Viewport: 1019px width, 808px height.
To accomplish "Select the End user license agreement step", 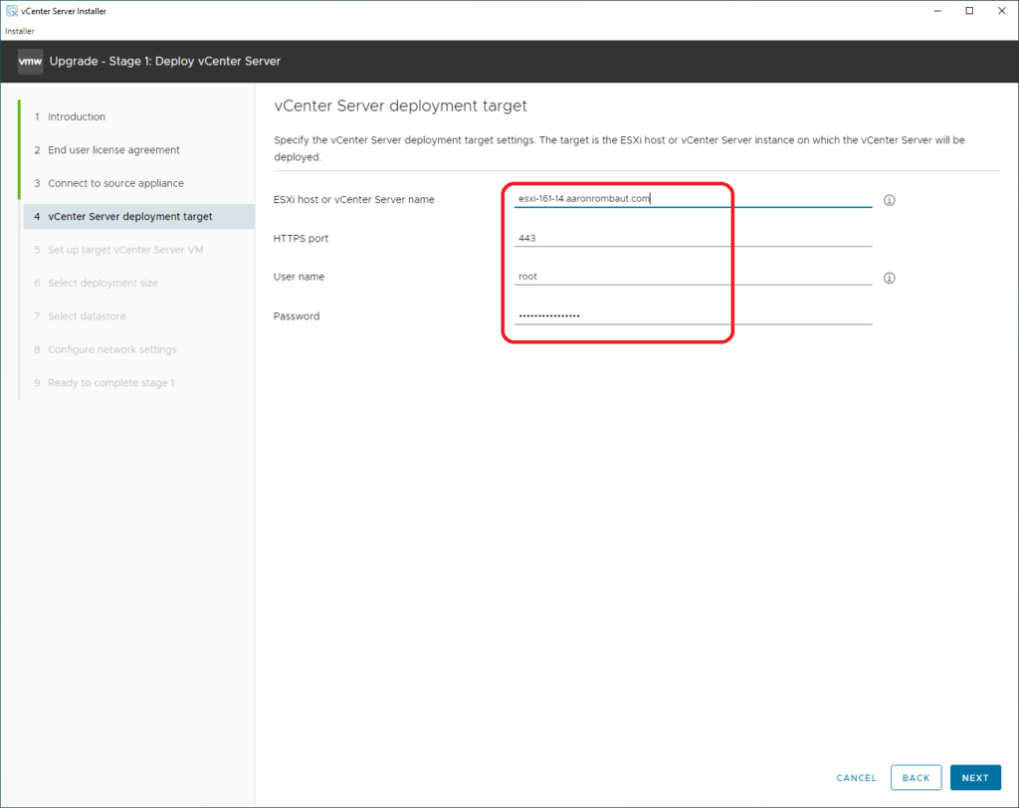I will click(x=113, y=150).
